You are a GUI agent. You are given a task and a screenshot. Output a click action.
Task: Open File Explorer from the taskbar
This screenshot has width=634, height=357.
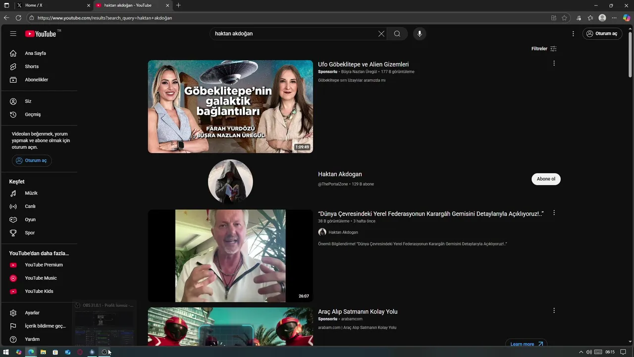point(43,352)
